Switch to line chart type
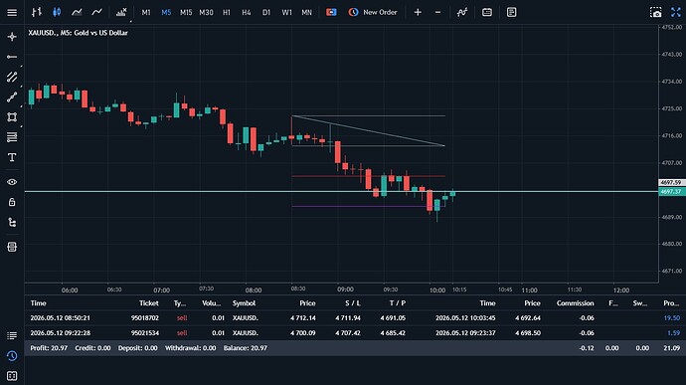This screenshot has height=385, width=686. tap(77, 12)
